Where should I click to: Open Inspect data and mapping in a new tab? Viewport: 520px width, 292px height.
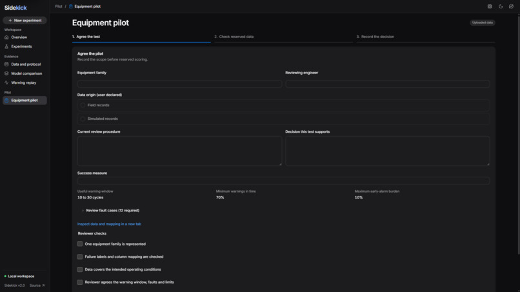[x=109, y=224]
